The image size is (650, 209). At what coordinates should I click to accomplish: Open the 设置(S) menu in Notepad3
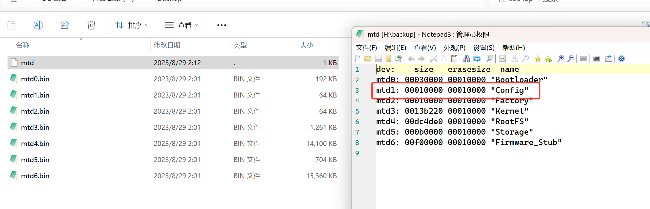[x=484, y=47]
